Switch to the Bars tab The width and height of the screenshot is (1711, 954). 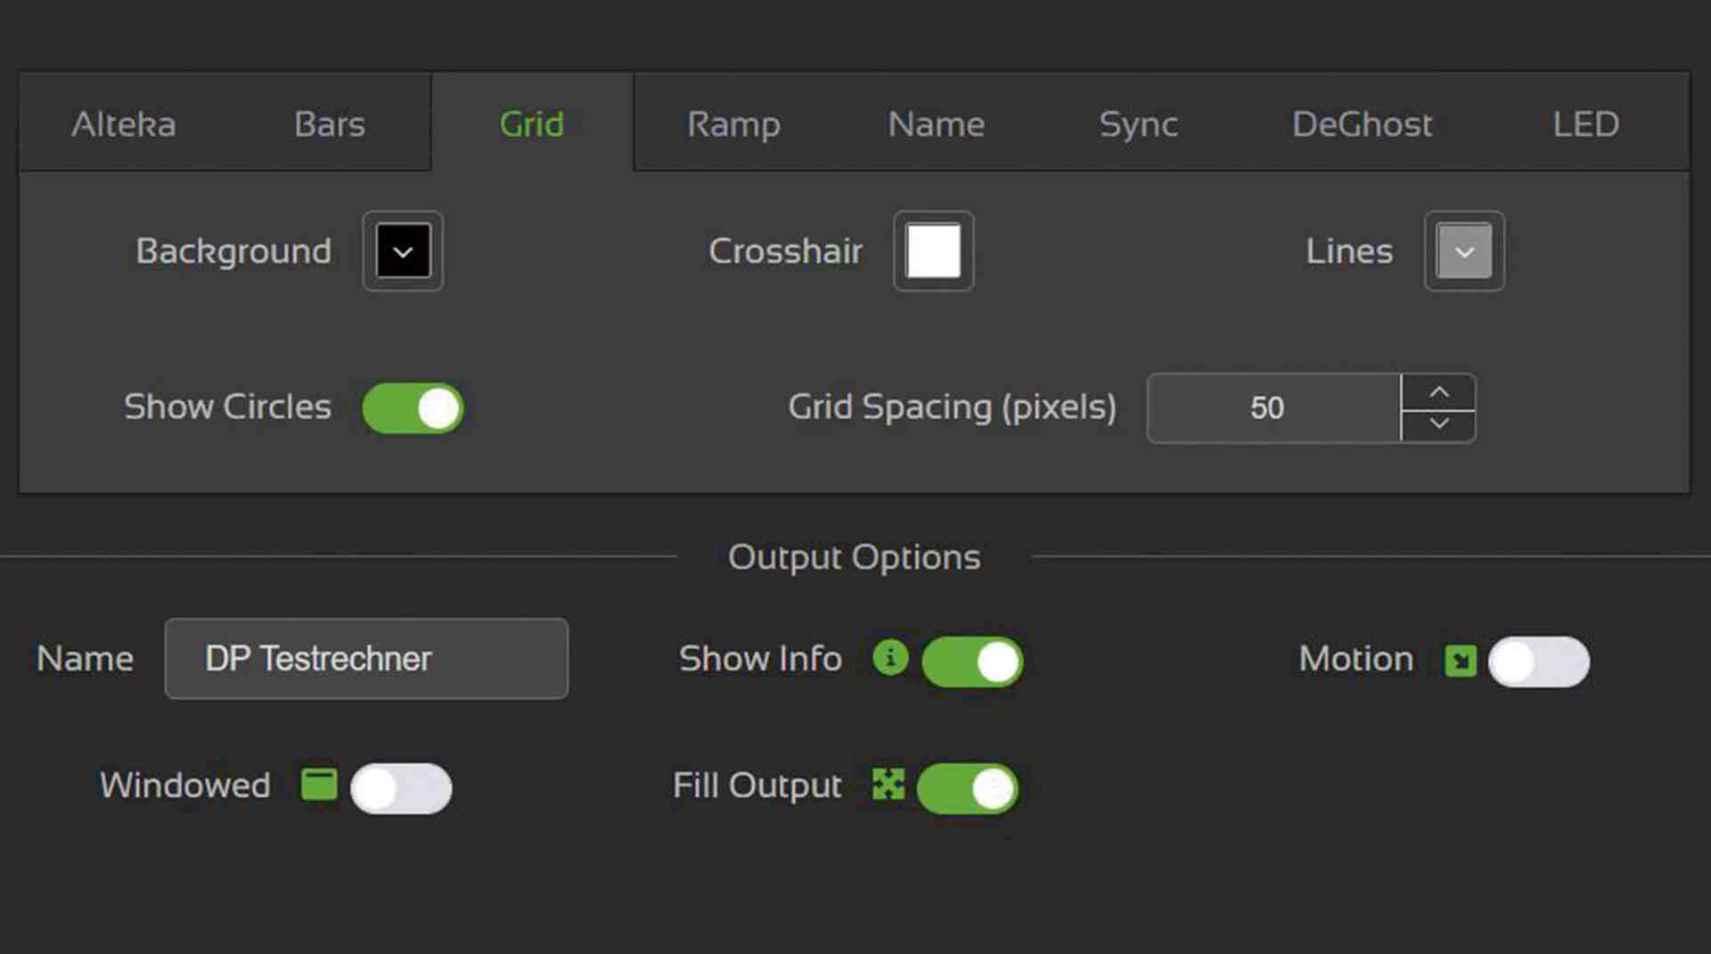(328, 124)
